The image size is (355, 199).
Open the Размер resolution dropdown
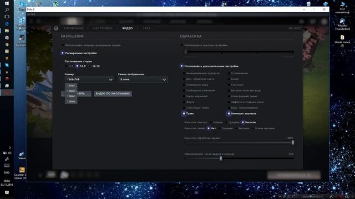coord(89,80)
